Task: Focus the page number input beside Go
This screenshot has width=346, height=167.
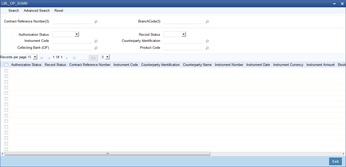Action: pyautogui.click(x=83, y=57)
